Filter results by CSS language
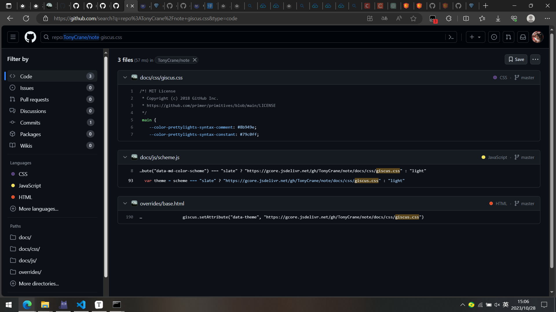556x312 pixels. (23, 174)
